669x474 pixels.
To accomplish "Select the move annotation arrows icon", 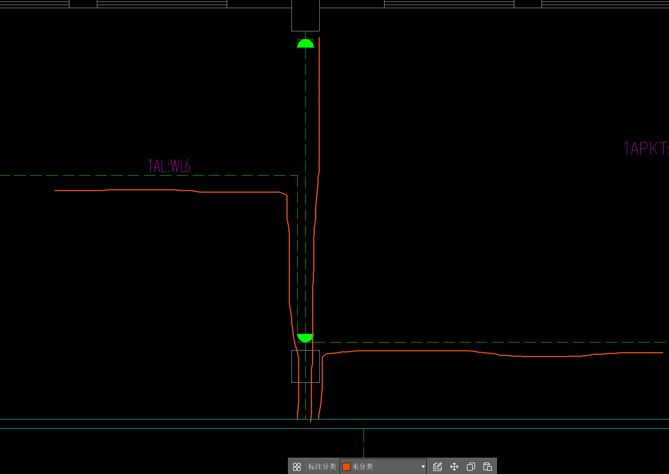I will coord(454,467).
